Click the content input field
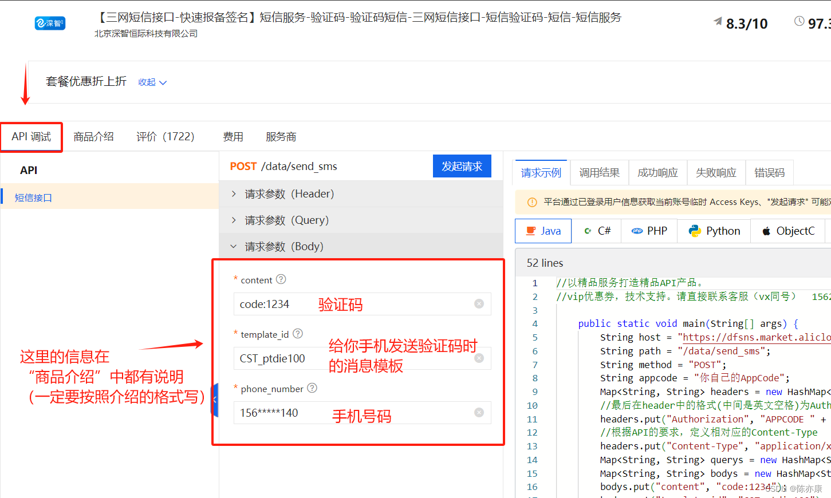Screen dimensions: 831x498 tap(362, 304)
